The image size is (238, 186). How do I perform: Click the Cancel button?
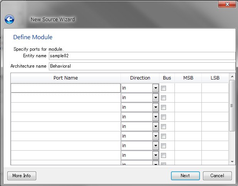(217, 176)
